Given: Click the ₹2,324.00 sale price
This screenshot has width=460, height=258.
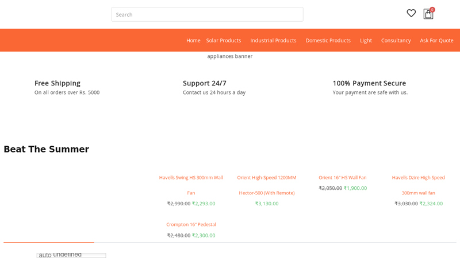Looking at the screenshot, I should [431, 204].
